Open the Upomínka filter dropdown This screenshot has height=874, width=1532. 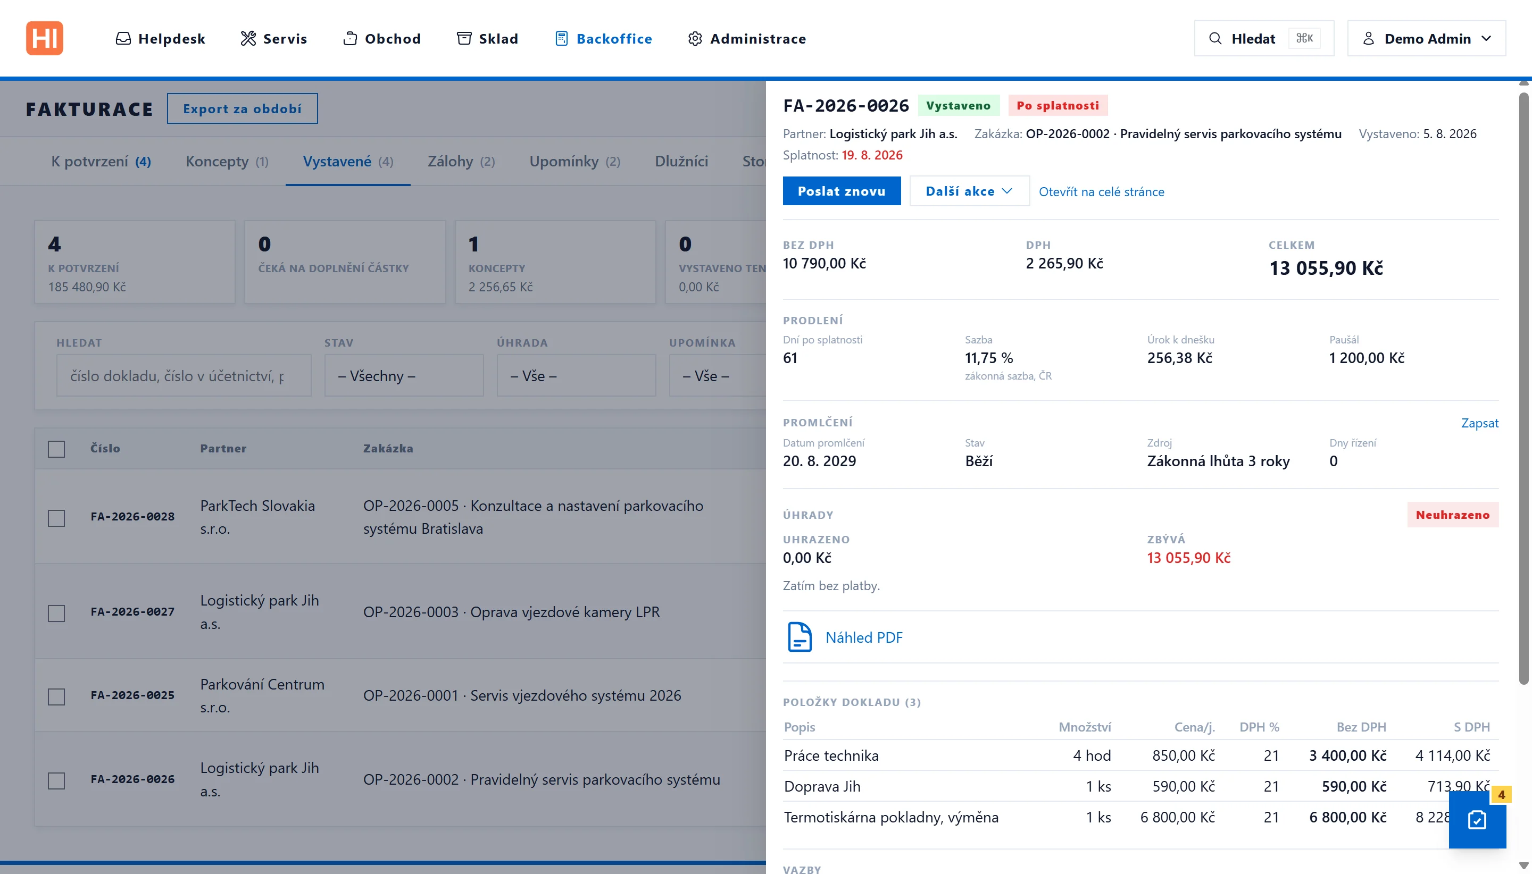coord(718,375)
